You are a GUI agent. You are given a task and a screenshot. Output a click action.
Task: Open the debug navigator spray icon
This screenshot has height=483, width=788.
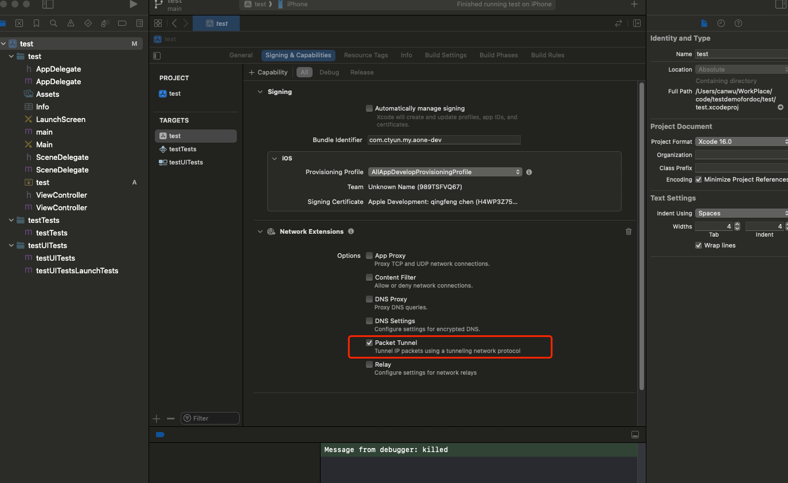pos(105,23)
